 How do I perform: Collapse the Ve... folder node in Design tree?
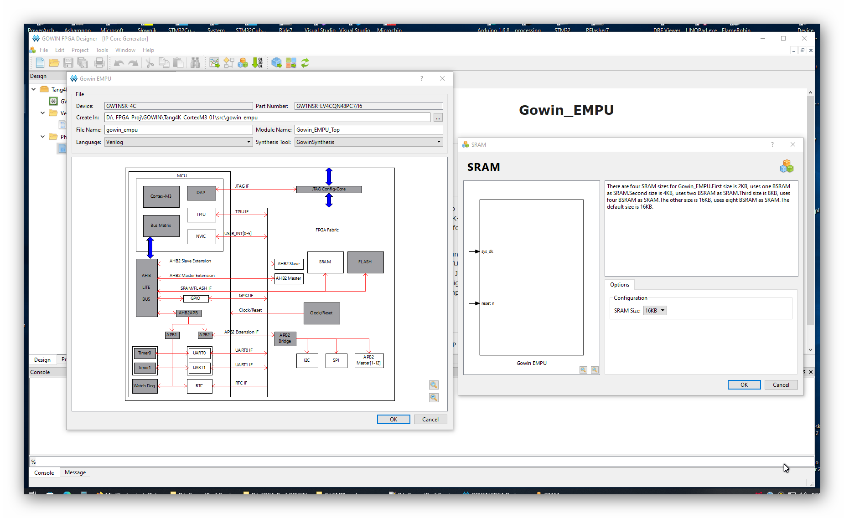pos(43,113)
